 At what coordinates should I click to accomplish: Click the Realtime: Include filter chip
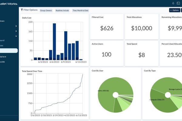click(x=62, y=10)
